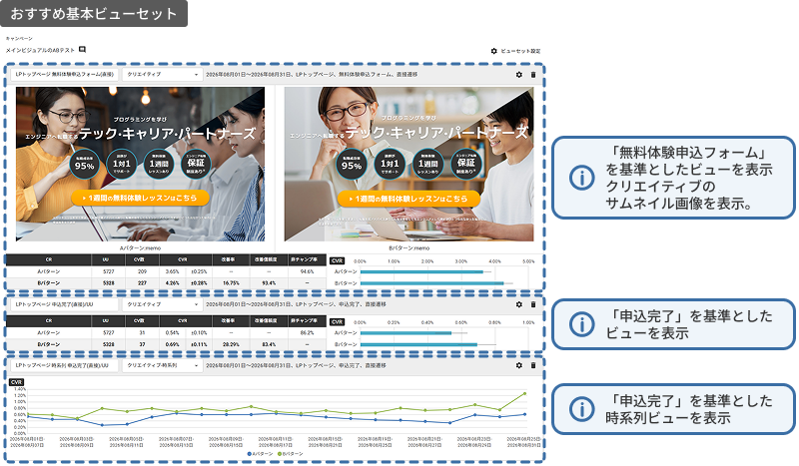Click the キャンペーン breadcrumb label
Viewport: 799px width, 466px height.
19,39
